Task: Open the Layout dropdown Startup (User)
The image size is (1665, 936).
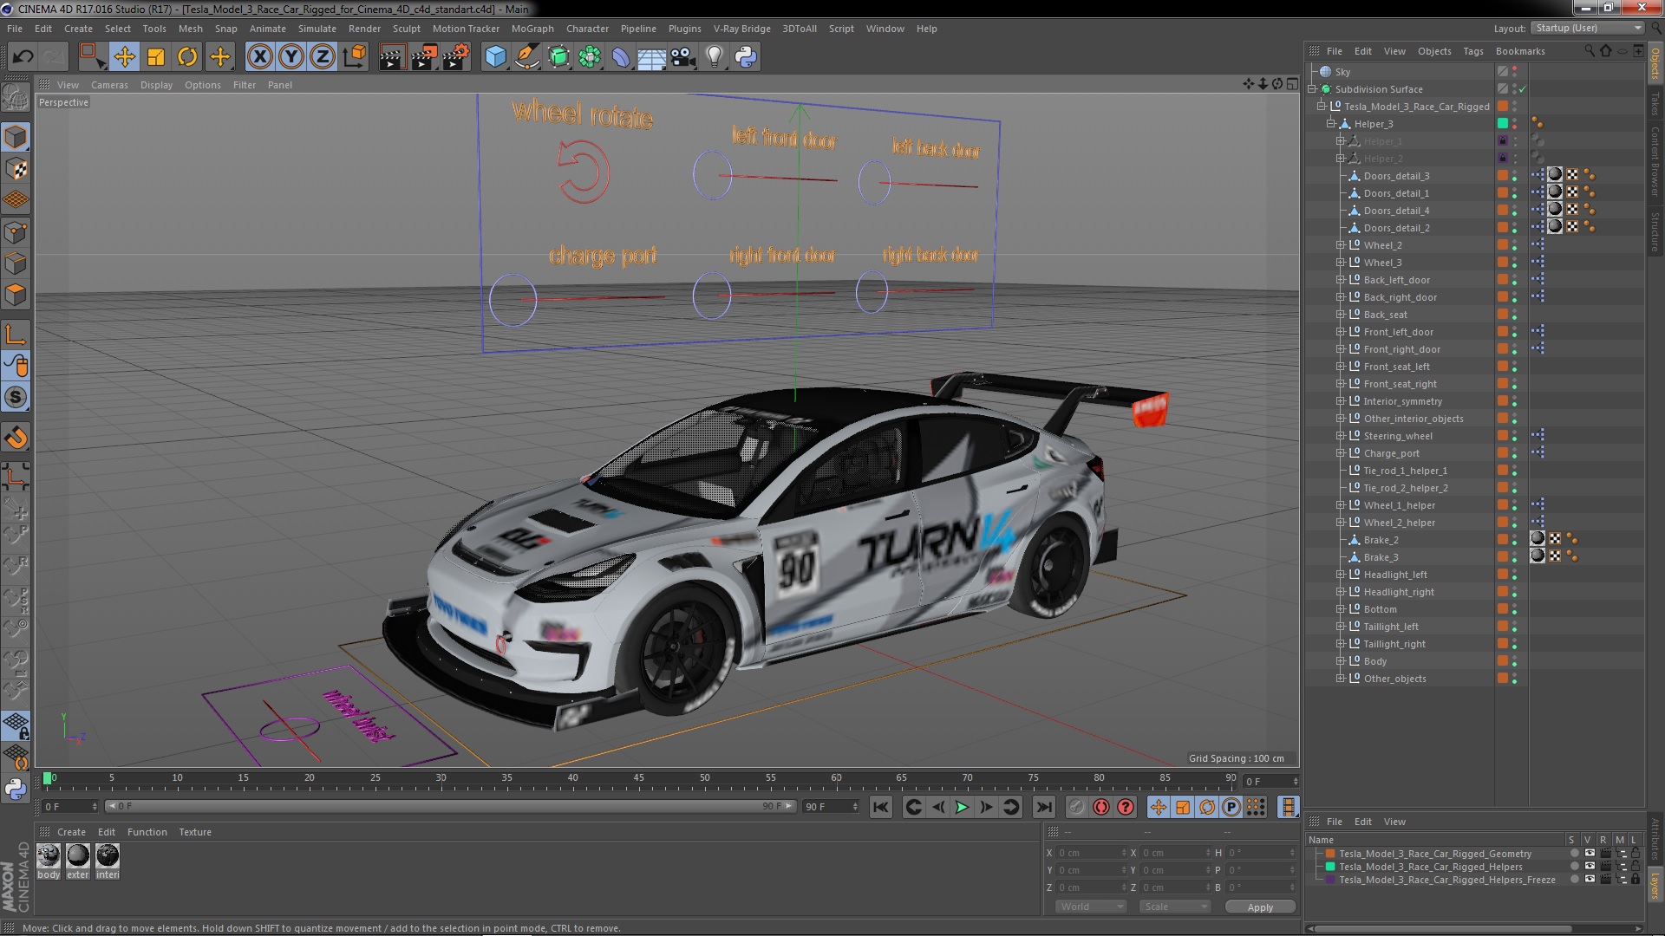Action: (1587, 28)
